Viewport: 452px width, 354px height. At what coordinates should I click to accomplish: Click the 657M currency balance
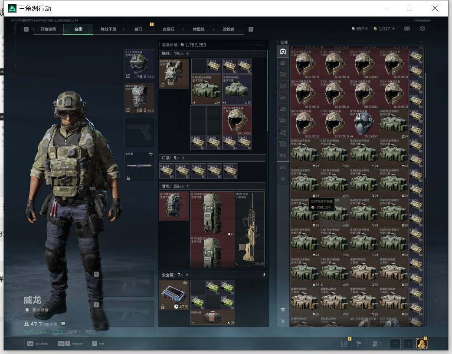(360, 29)
